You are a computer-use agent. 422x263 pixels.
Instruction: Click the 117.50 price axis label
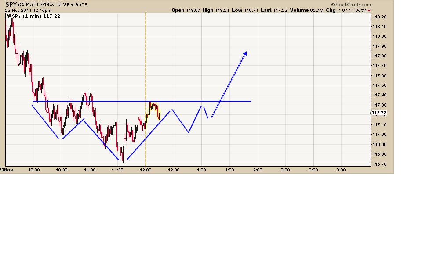tap(379, 85)
